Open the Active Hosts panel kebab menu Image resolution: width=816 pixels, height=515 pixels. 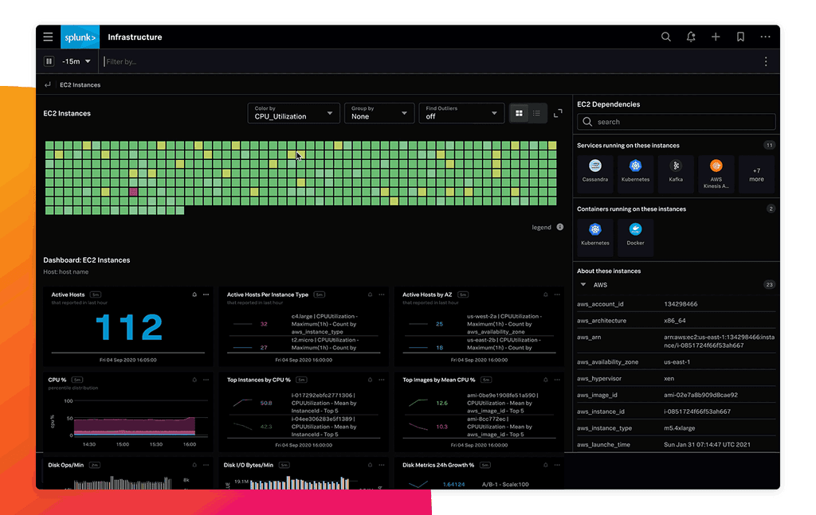206,294
